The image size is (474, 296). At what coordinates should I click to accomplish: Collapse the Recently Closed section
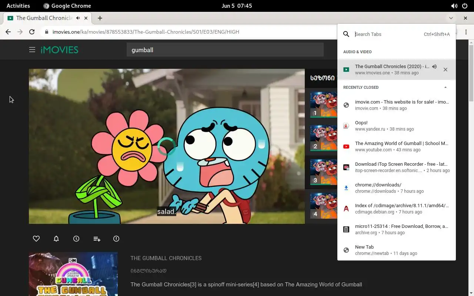445,87
